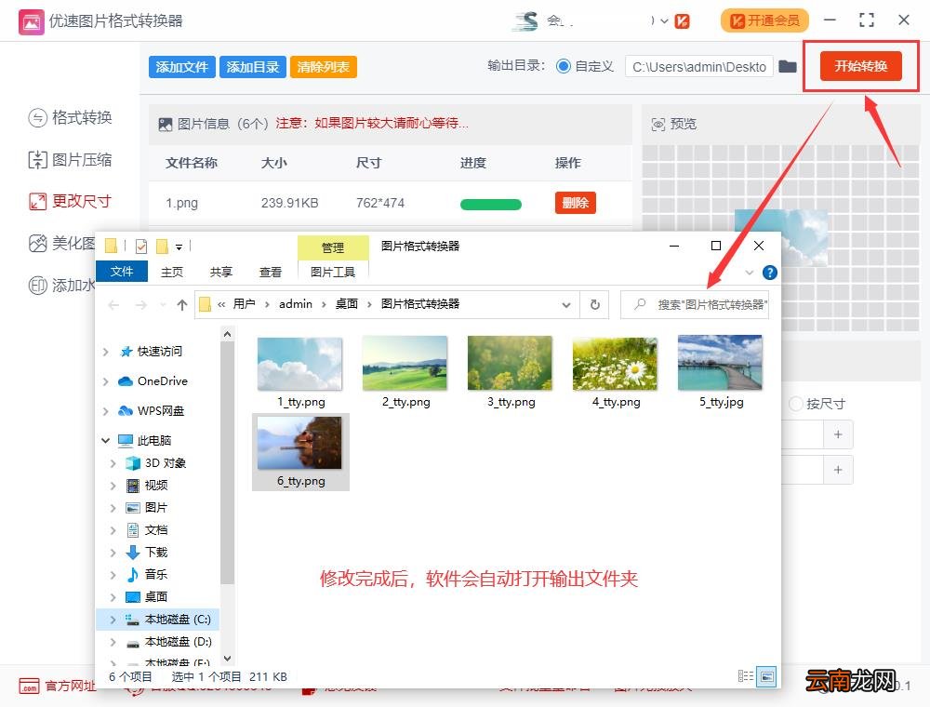Viewport: 930px width, 707px height.
Task: Open the 共享 ribbon tab
Action: 221,272
